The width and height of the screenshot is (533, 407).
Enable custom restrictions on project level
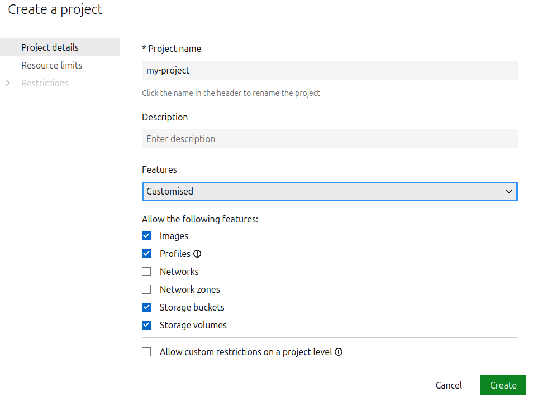[x=146, y=352]
